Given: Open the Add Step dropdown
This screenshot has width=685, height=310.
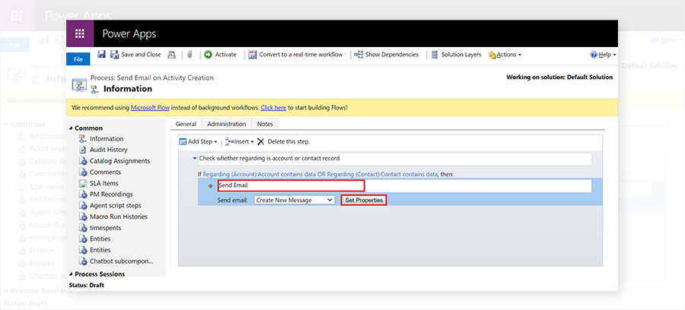Looking at the screenshot, I should (x=199, y=141).
